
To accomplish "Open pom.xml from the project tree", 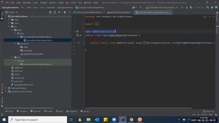I will pos(17,81).
